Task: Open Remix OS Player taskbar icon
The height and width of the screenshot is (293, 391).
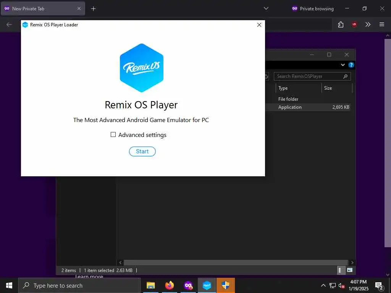Action: pos(207,285)
